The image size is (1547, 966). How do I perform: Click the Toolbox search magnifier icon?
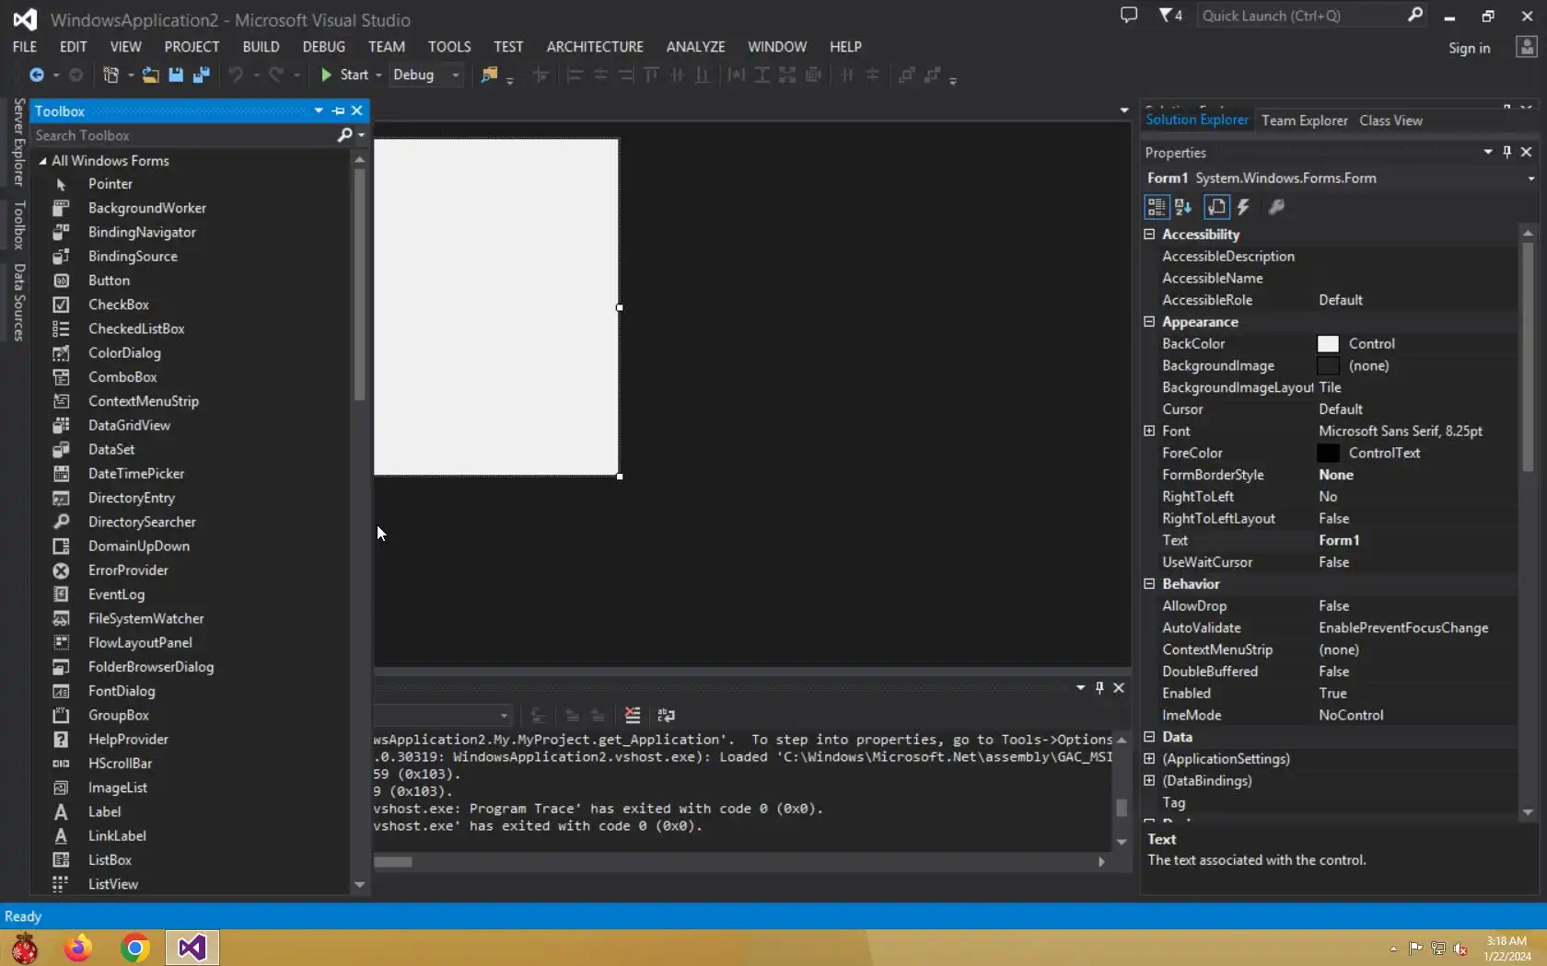pos(345,135)
